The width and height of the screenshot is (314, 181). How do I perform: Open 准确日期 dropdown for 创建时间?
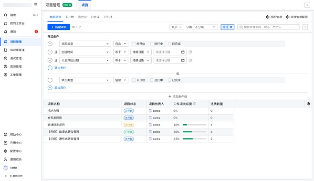coord(141,52)
